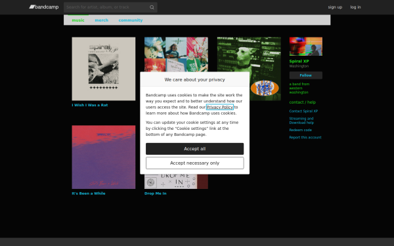The width and height of the screenshot is (394, 246).
Task: Click the Washington location text
Action: (299, 66)
